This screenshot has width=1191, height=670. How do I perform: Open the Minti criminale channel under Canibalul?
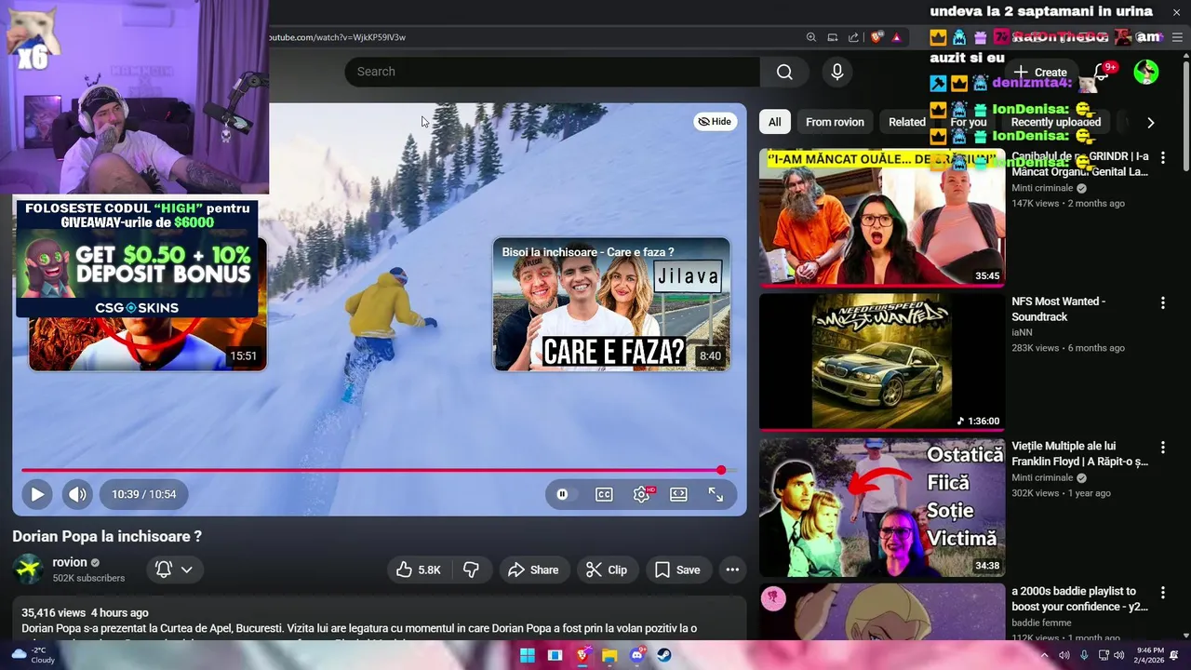(1042, 188)
